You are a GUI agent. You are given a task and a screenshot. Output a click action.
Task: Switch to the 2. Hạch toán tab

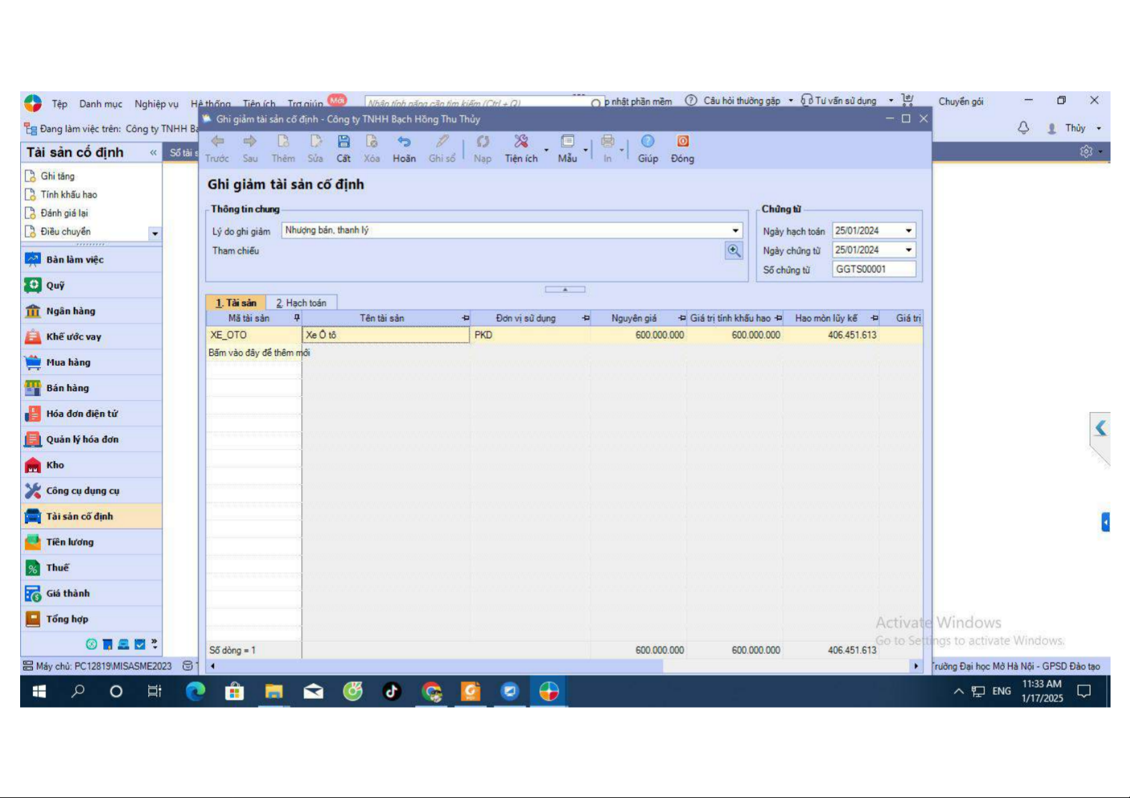(301, 303)
